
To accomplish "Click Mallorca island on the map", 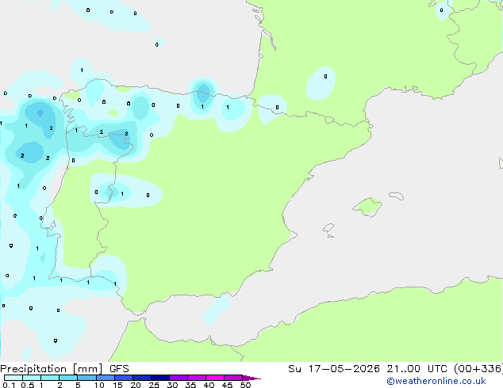I will click(367, 207).
